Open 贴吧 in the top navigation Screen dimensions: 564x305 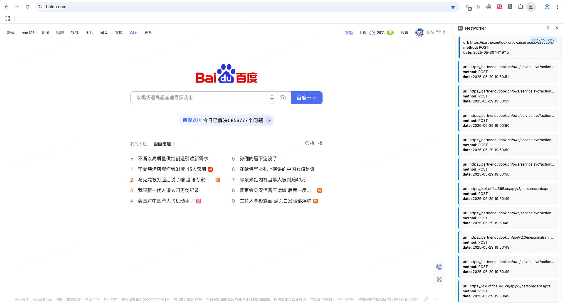click(60, 33)
